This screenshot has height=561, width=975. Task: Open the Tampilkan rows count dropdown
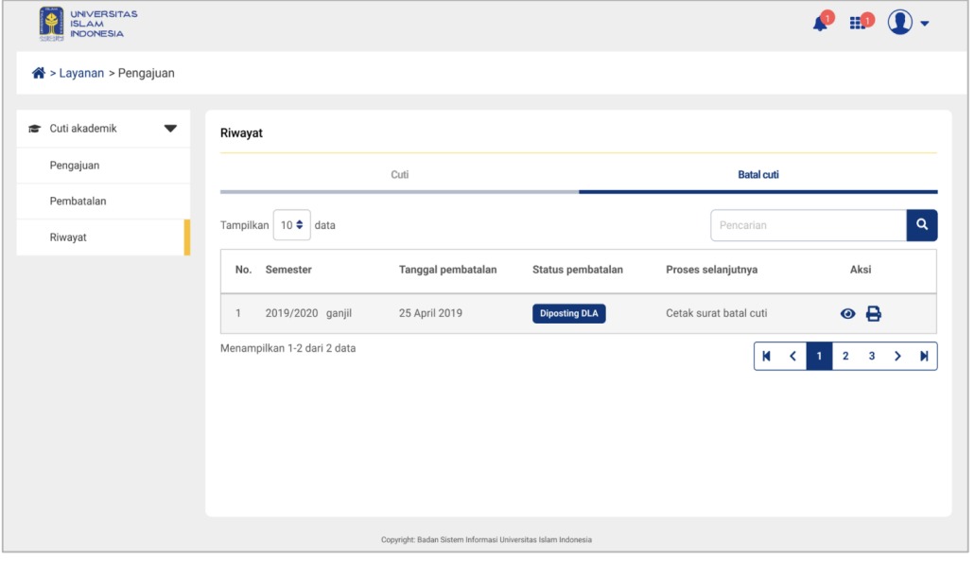tap(291, 225)
